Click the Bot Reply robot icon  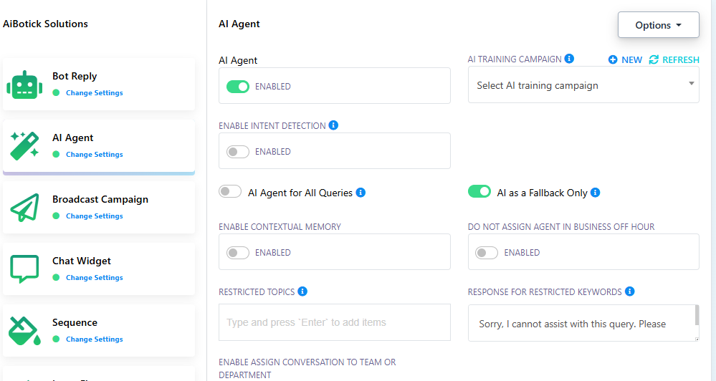click(x=24, y=85)
